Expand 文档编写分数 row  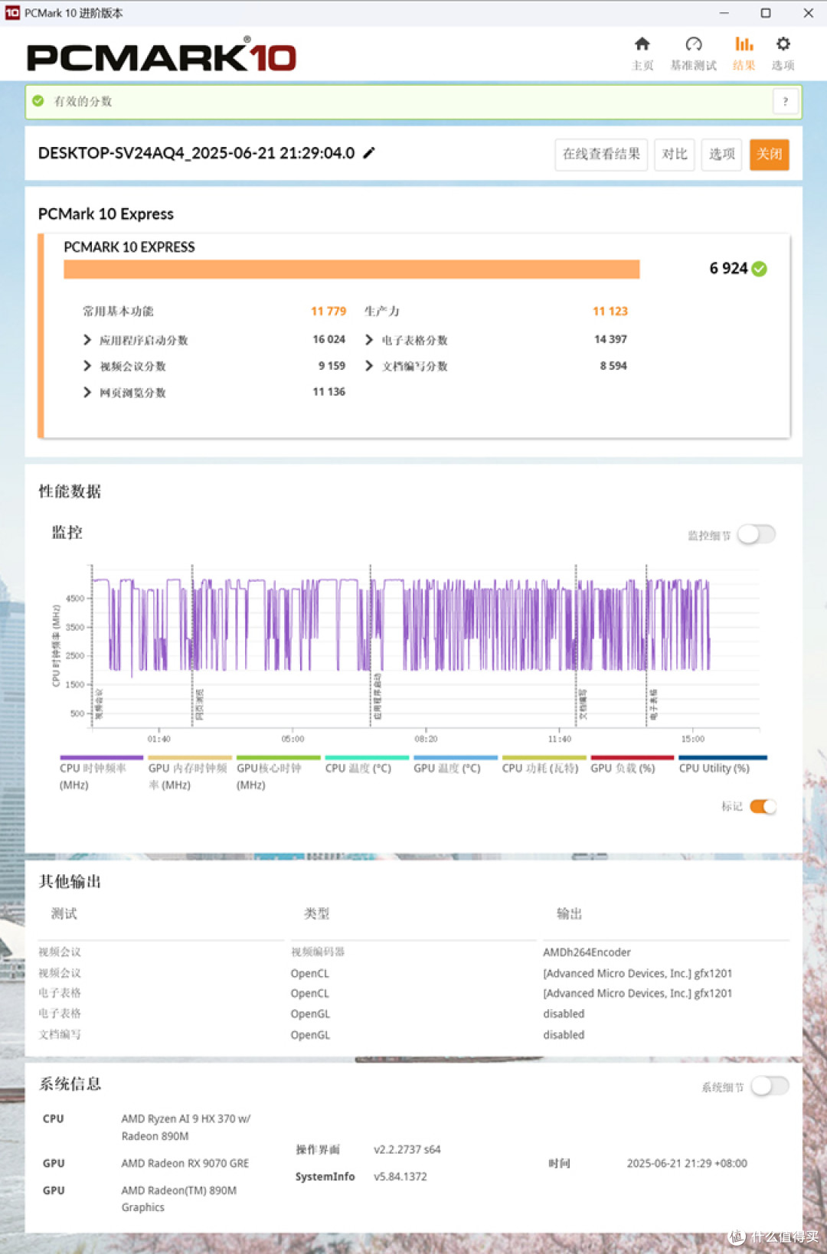pyautogui.click(x=370, y=366)
